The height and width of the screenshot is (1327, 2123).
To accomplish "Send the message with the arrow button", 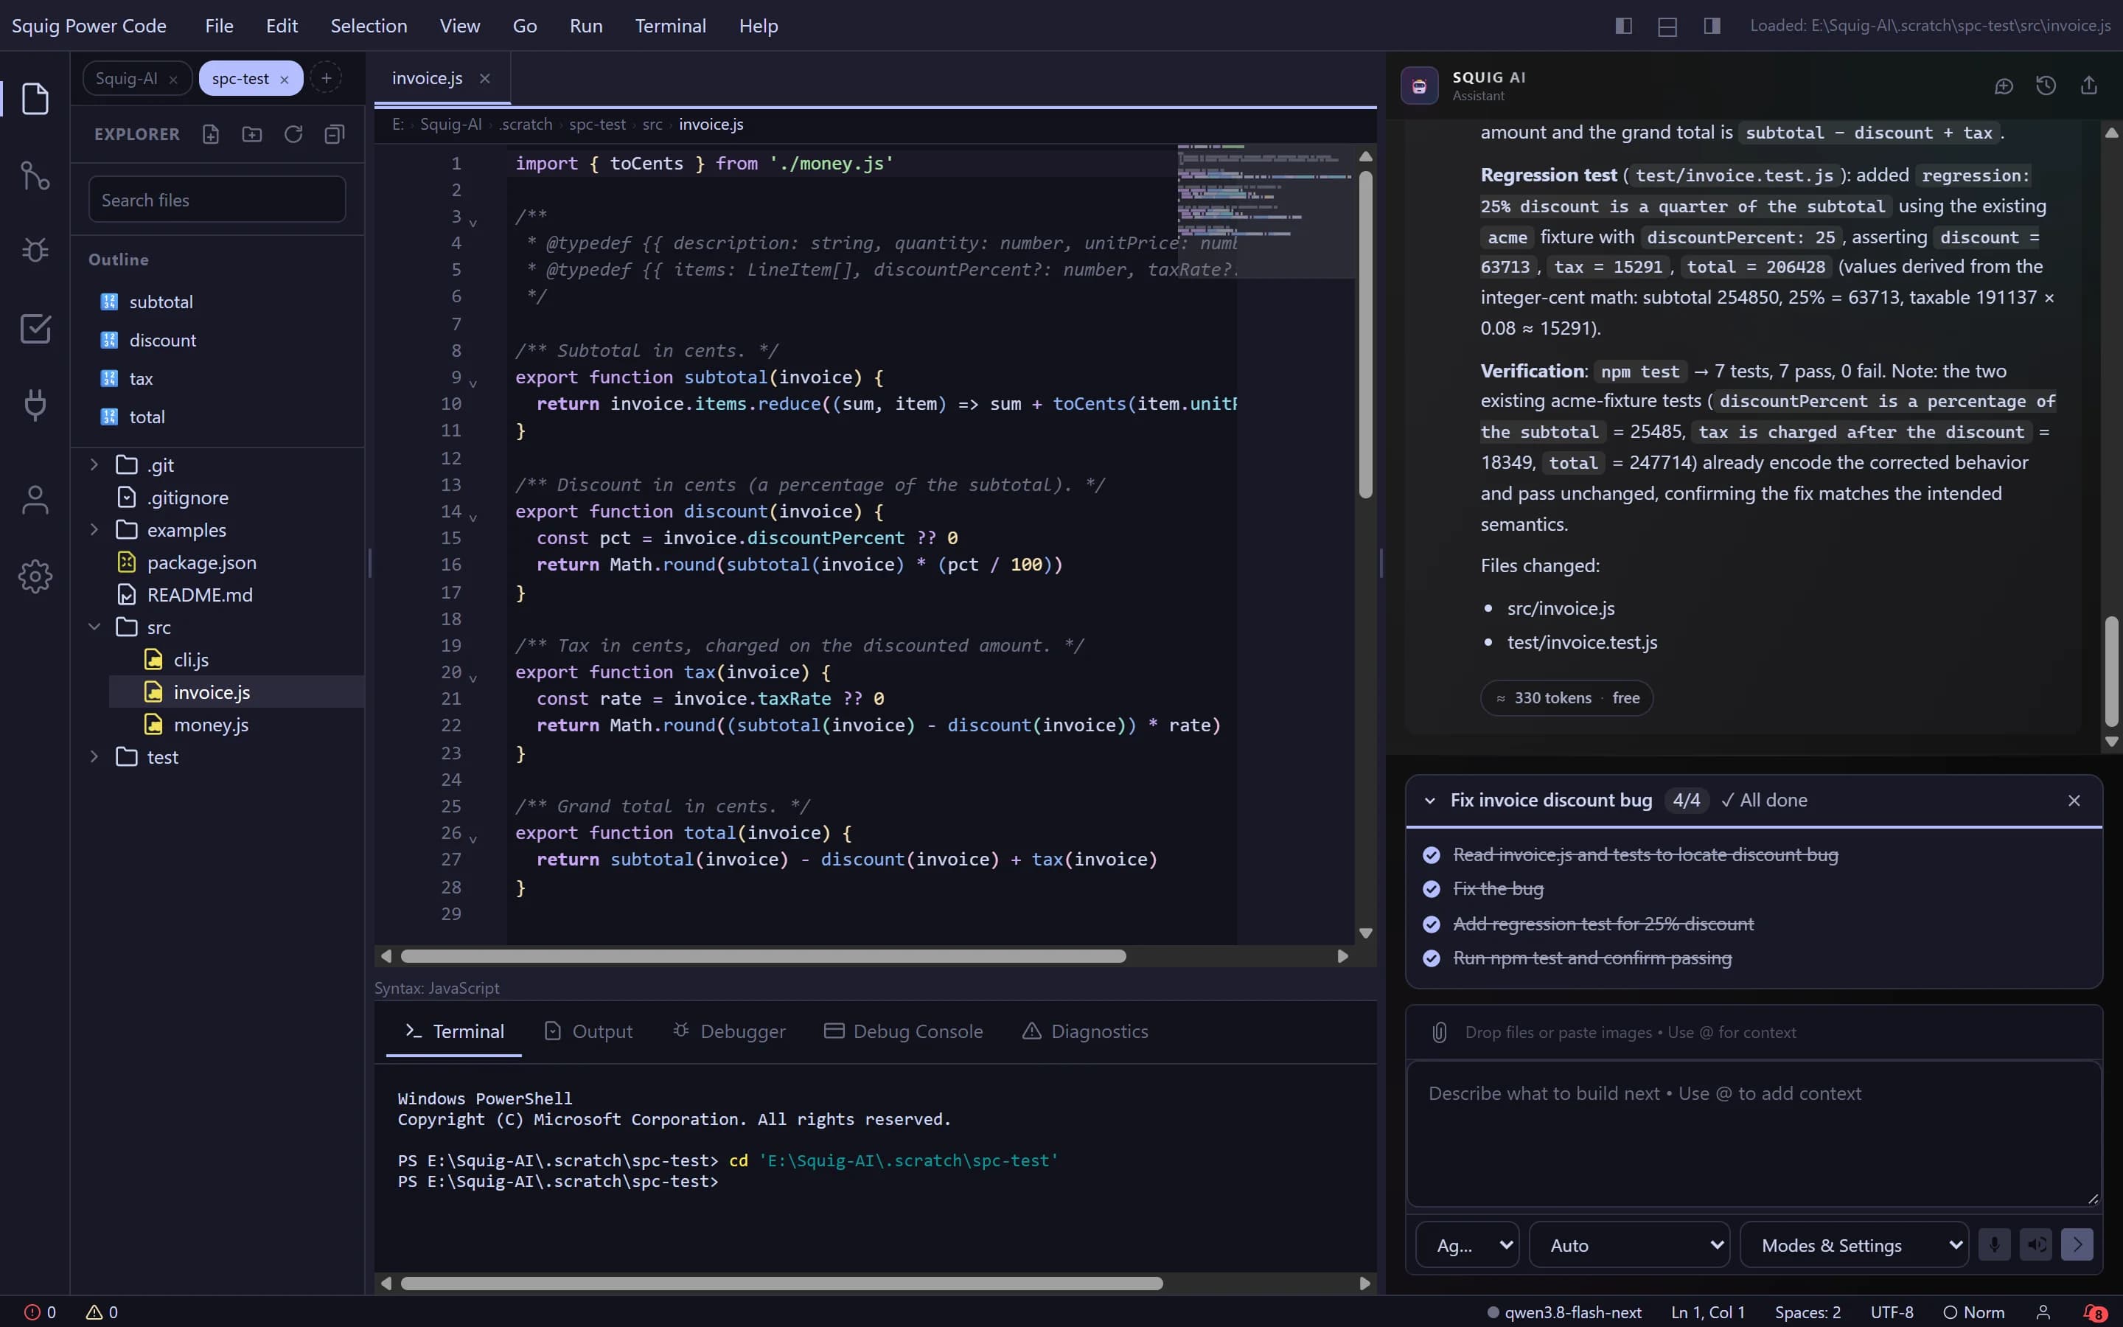I will [x=2077, y=1244].
